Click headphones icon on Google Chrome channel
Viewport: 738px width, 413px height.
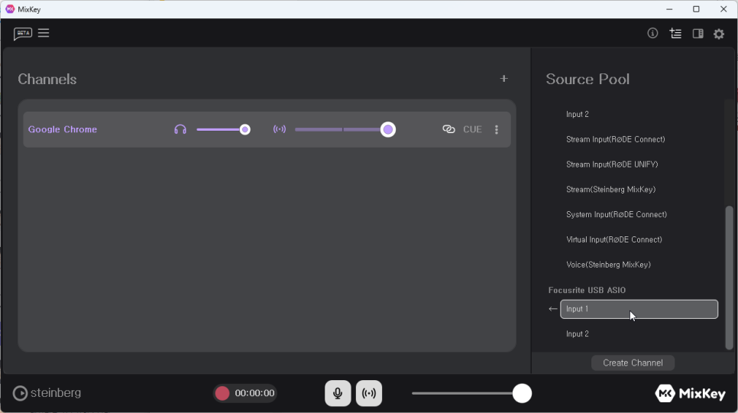(180, 129)
